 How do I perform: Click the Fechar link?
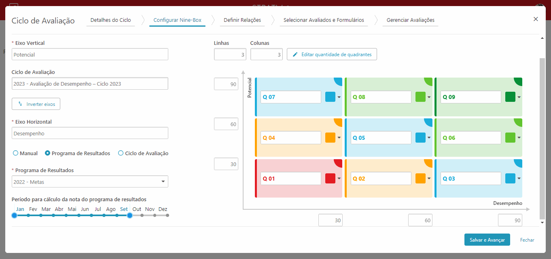[527, 240]
